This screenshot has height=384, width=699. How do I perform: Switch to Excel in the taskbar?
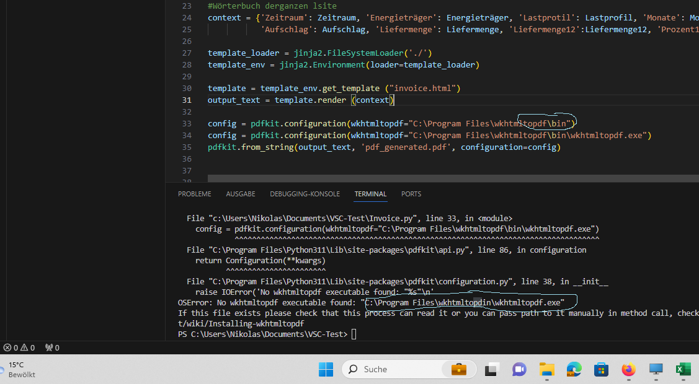point(683,369)
